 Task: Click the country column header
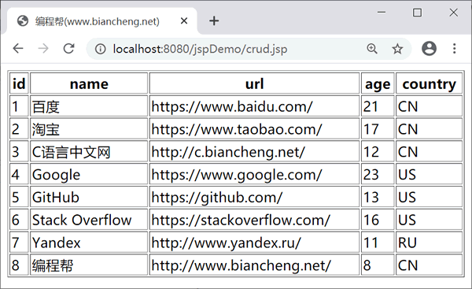[x=429, y=83]
